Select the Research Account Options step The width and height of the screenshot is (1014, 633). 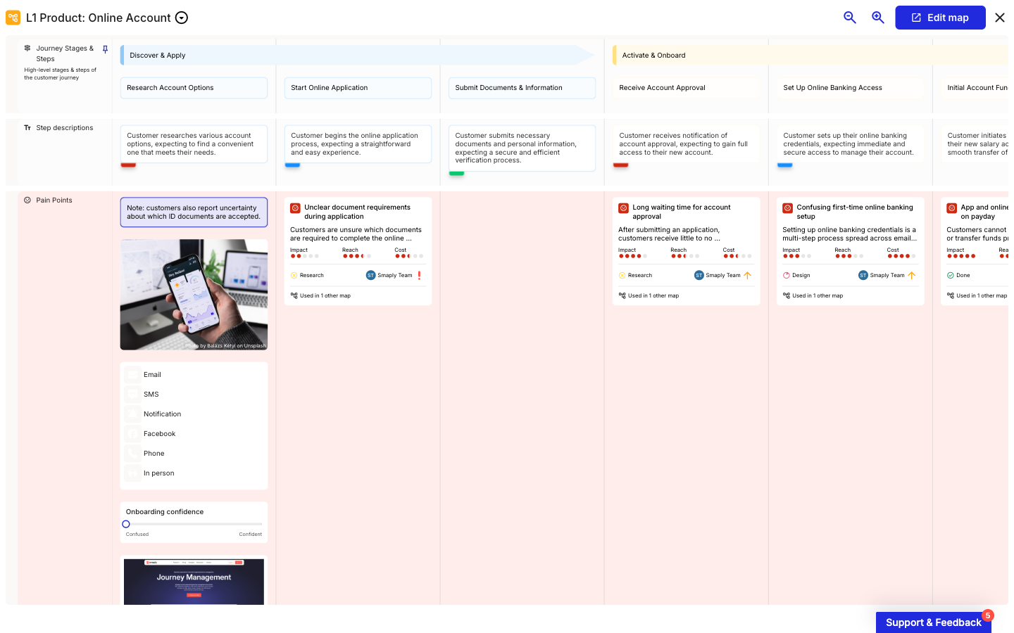pos(194,88)
